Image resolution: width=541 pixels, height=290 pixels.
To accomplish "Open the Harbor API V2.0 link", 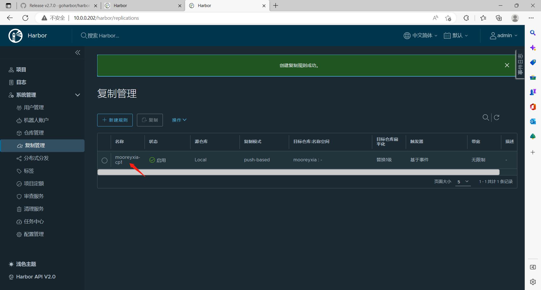I will coord(32,277).
